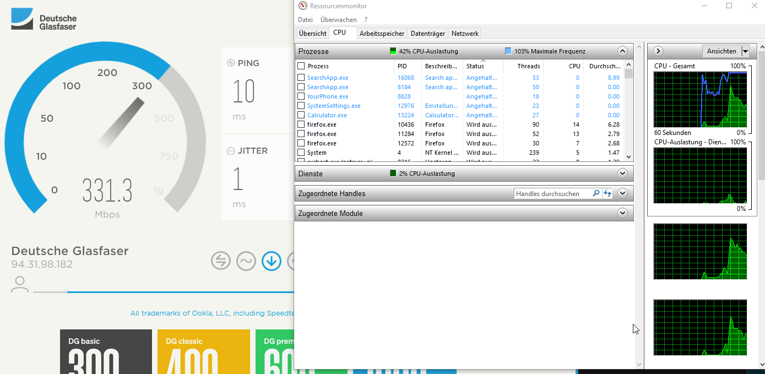Collapse the graph pane with arrow button
The width and height of the screenshot is (765, 374).
[658, 51]
